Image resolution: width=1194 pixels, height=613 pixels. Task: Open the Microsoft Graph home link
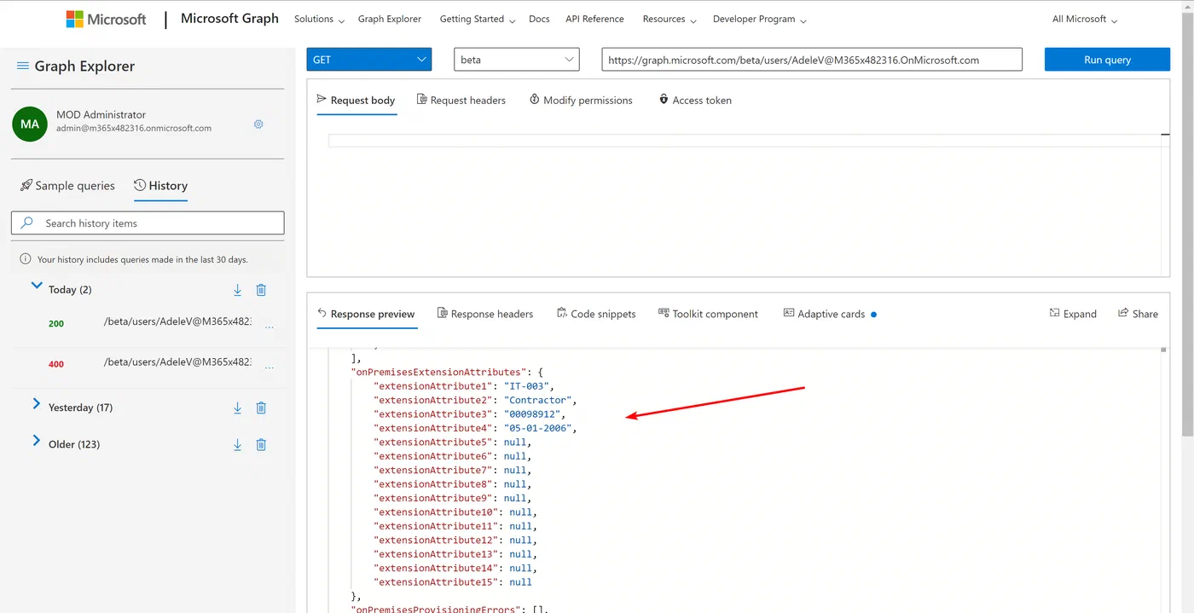229,19
